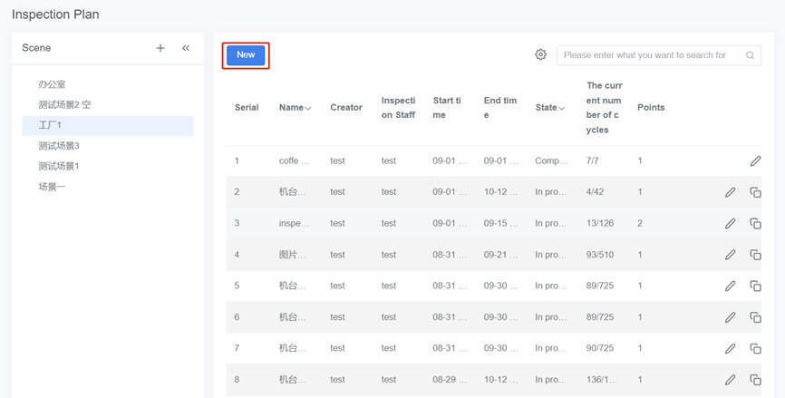
Task: Click the New button
Action: pyautogui.click(x=246, y=54)
